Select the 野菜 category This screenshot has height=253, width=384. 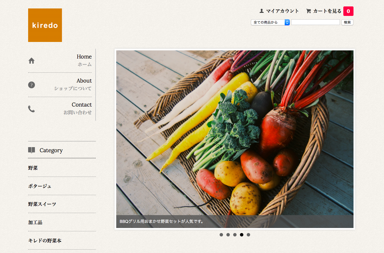[x=33, y=168]
